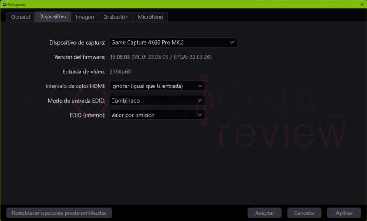Switch to the General tab
Viewport: 367px width, 221px height.
[21, 17]
